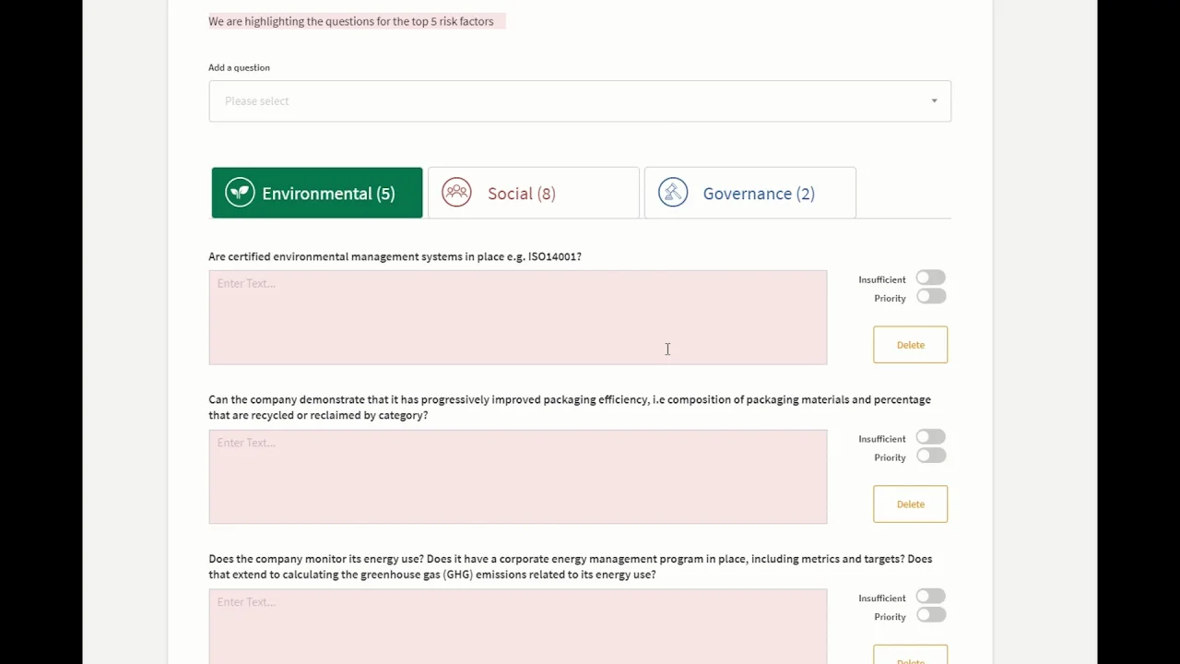Screen dimensions: 1180x664
Task: Enable Insufficient for packaging efficiency question
Action: [x=930, y=437]
